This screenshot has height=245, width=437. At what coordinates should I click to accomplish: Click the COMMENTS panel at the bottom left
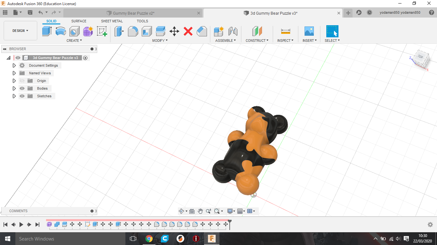(x=18, y=211)
